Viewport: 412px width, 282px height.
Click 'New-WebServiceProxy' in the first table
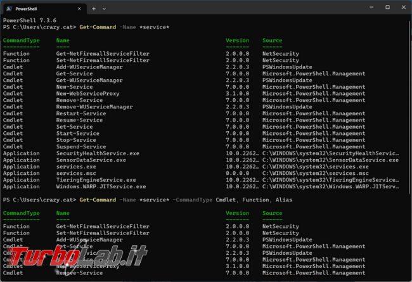[x=87, y=94]
